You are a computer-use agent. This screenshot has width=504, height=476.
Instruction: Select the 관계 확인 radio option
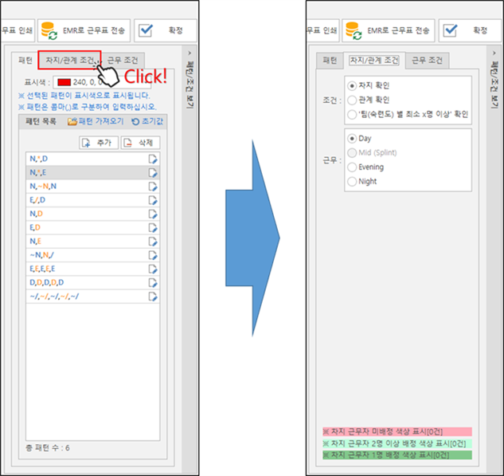(x=352, y=99)
